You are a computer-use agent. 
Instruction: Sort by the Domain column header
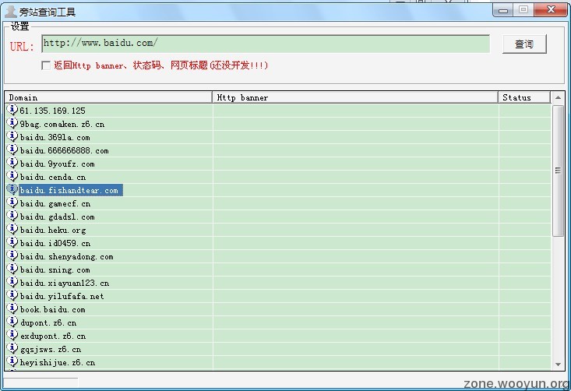coord(108,97)
